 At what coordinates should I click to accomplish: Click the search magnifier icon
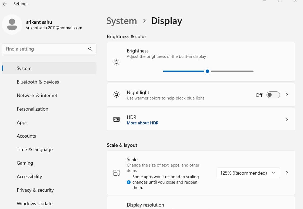(x=90, y=49)
